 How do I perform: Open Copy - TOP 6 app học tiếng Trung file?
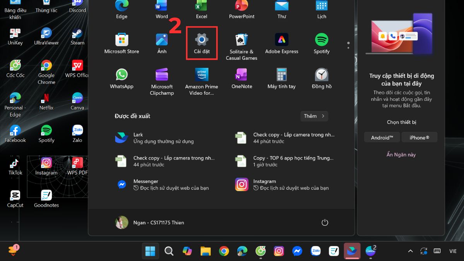pos(285,161)
